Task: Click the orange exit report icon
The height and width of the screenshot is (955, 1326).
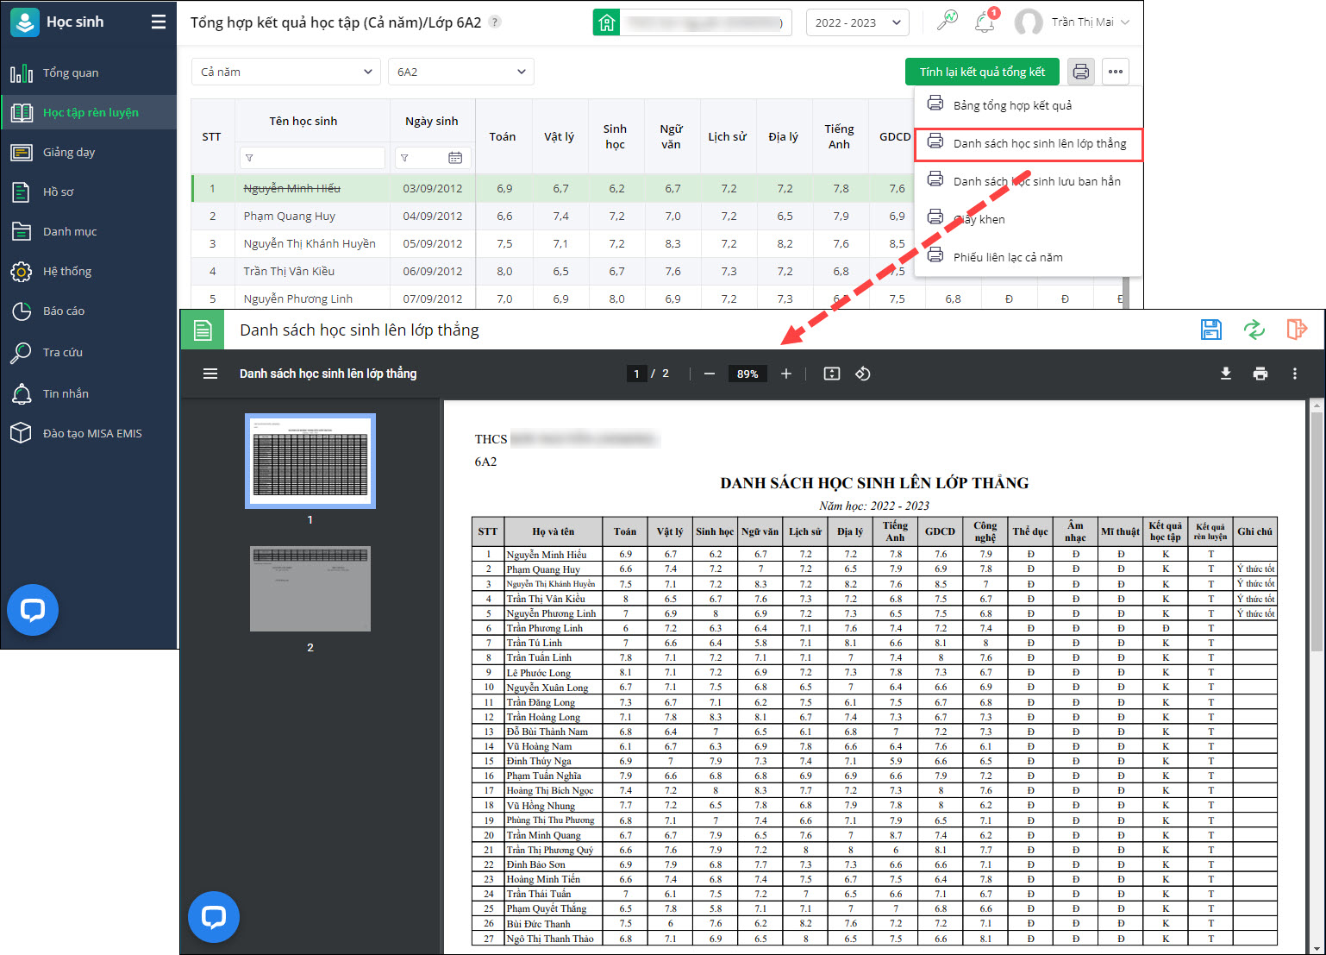Action: tap(1296, 330)
